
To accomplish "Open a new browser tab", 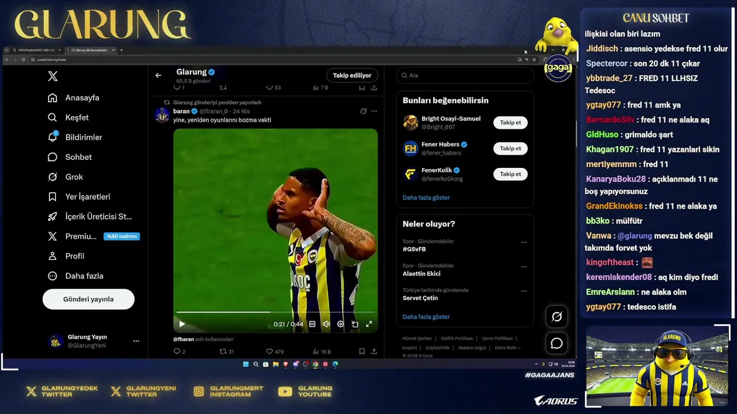I will pos(121,50).
